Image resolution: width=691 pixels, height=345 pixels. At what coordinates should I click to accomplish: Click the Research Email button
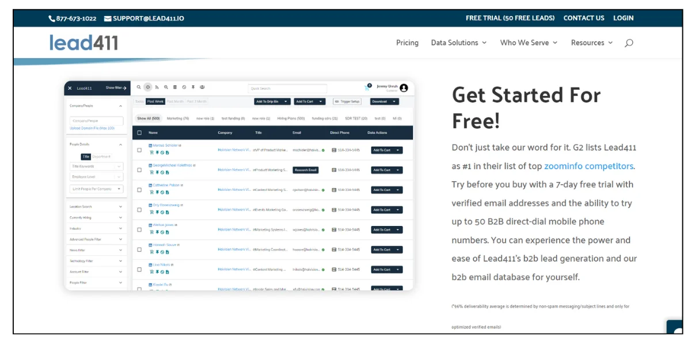click(x=305, y=170)
